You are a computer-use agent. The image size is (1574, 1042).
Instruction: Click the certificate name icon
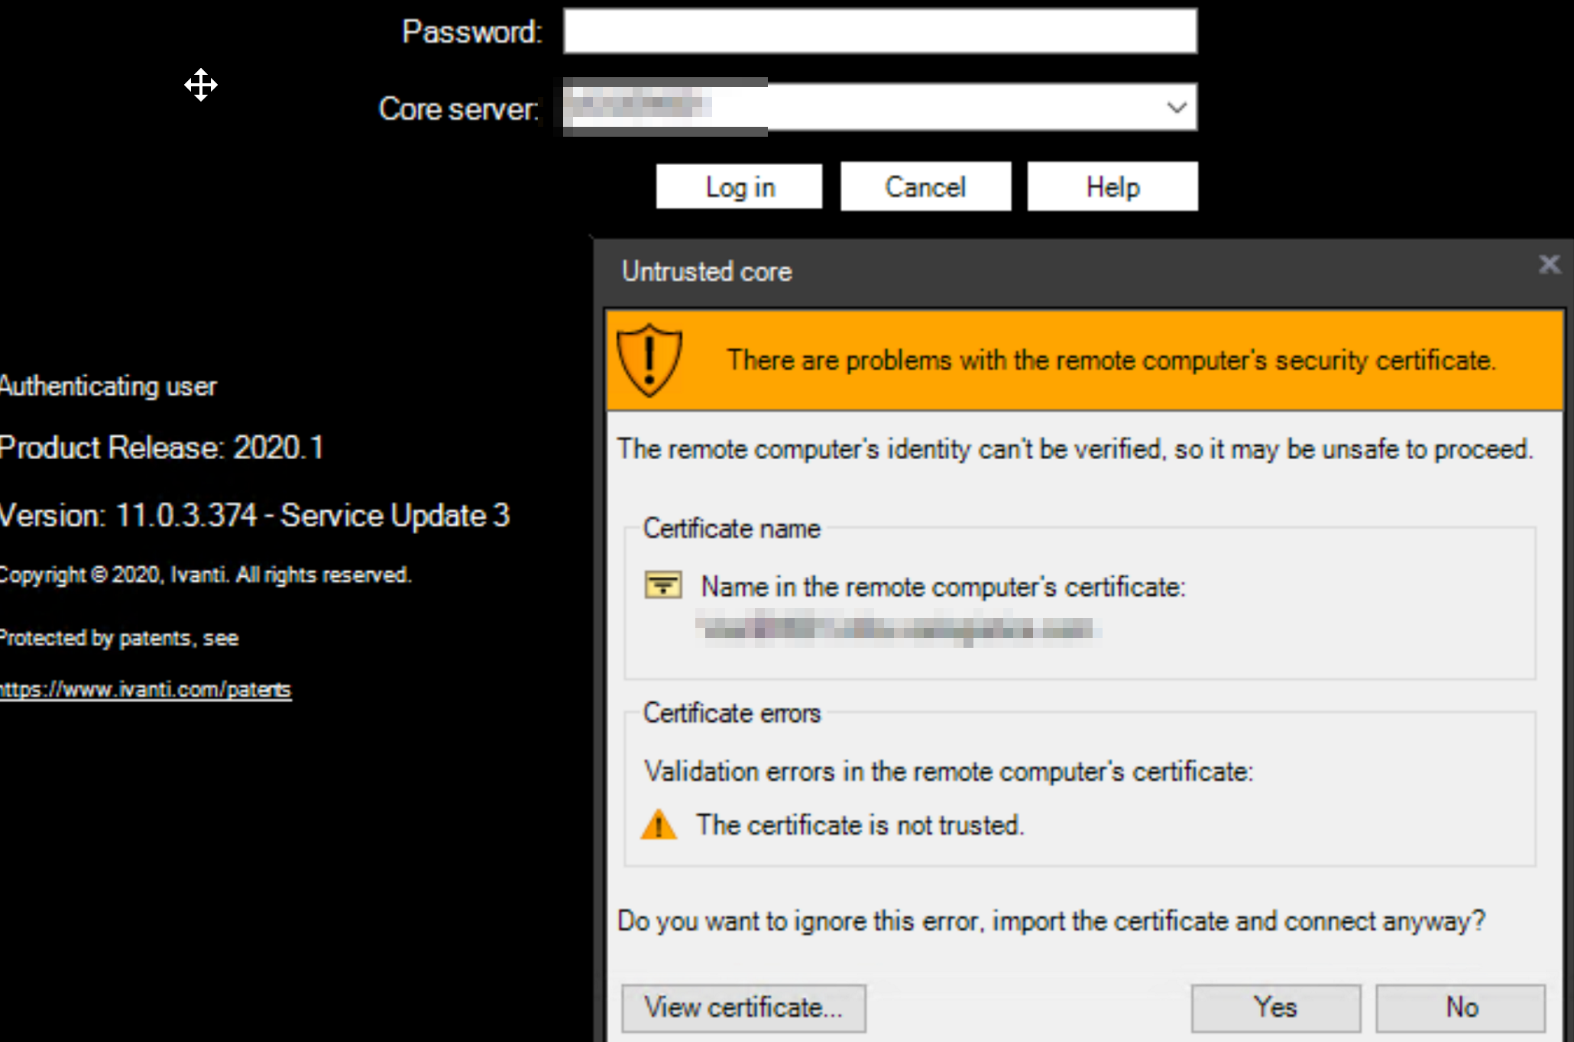point(663,585)
